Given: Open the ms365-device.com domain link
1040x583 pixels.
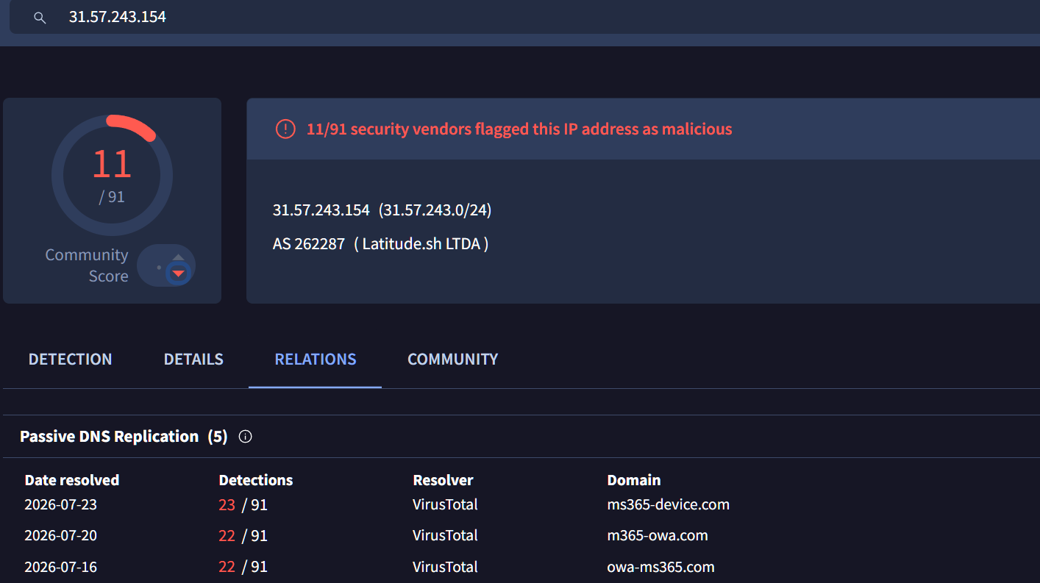Looking at the screenshot, I should tap(669, 504).
